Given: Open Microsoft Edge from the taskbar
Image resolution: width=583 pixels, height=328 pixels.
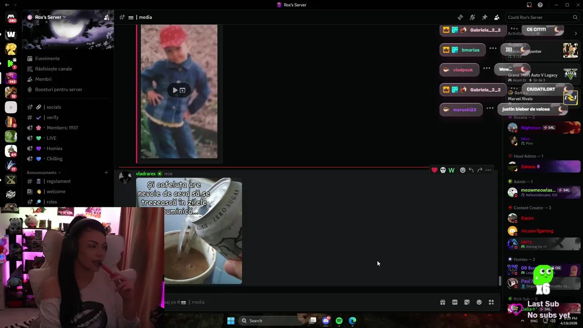Looking at the screenshot, I should point(353,321).
